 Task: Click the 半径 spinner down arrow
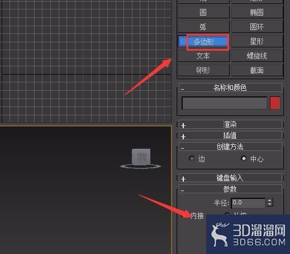(x=270, y=204)
